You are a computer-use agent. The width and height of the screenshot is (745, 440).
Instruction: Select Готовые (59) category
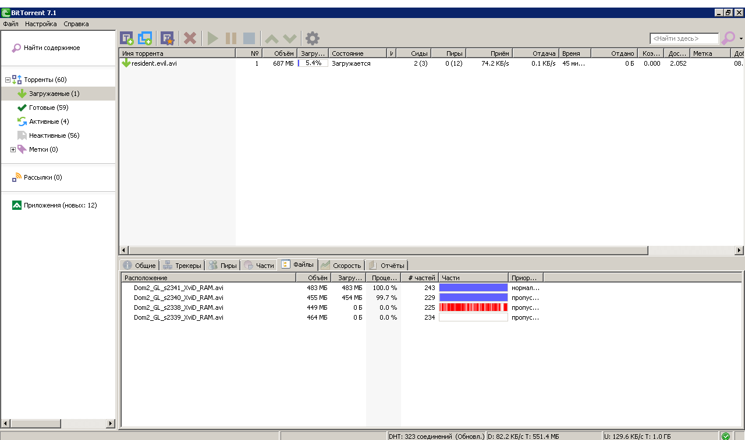pos(50,108)
